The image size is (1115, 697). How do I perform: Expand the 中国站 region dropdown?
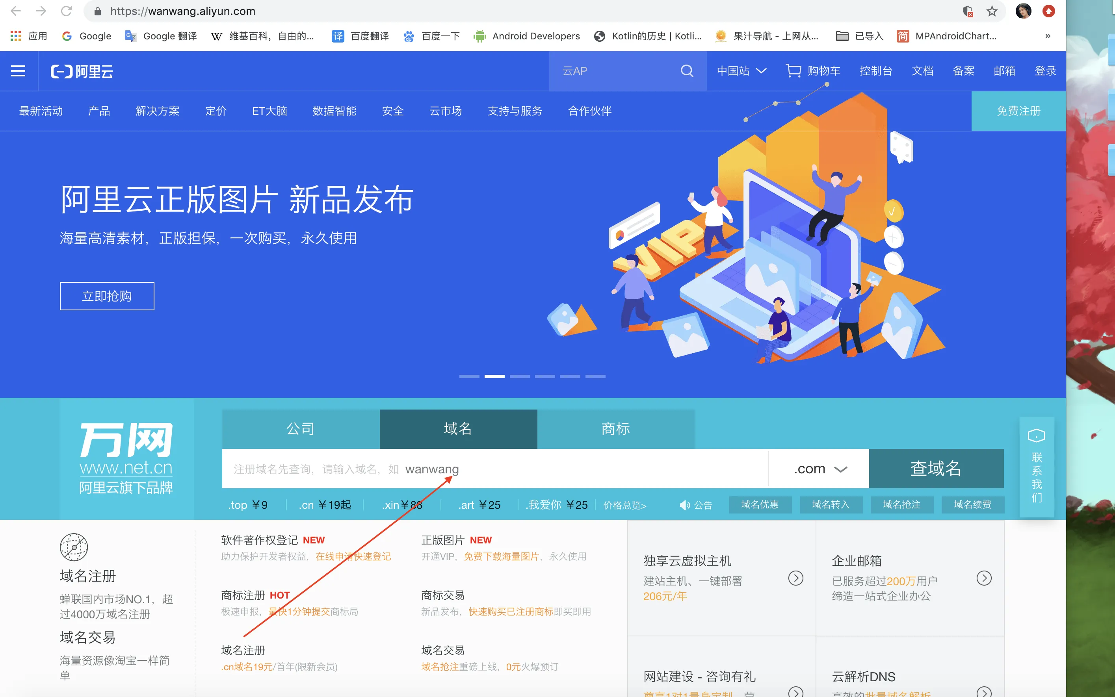(741, 71)
